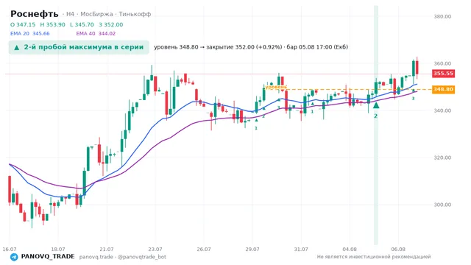This screenshot has height=265, width=471.
Task: Click the 'EMA 40 344.02' legend entry
Action: [x=96, y=33]
